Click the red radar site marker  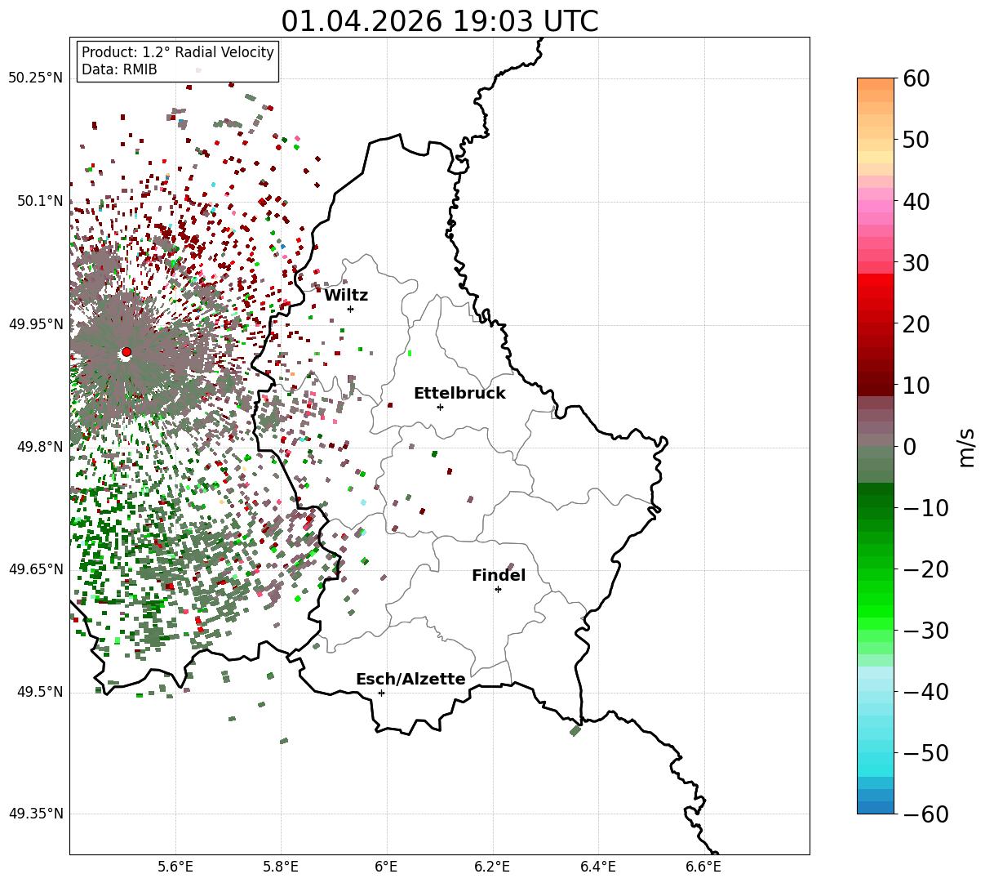pyautogui.click(x=126, y=352)
